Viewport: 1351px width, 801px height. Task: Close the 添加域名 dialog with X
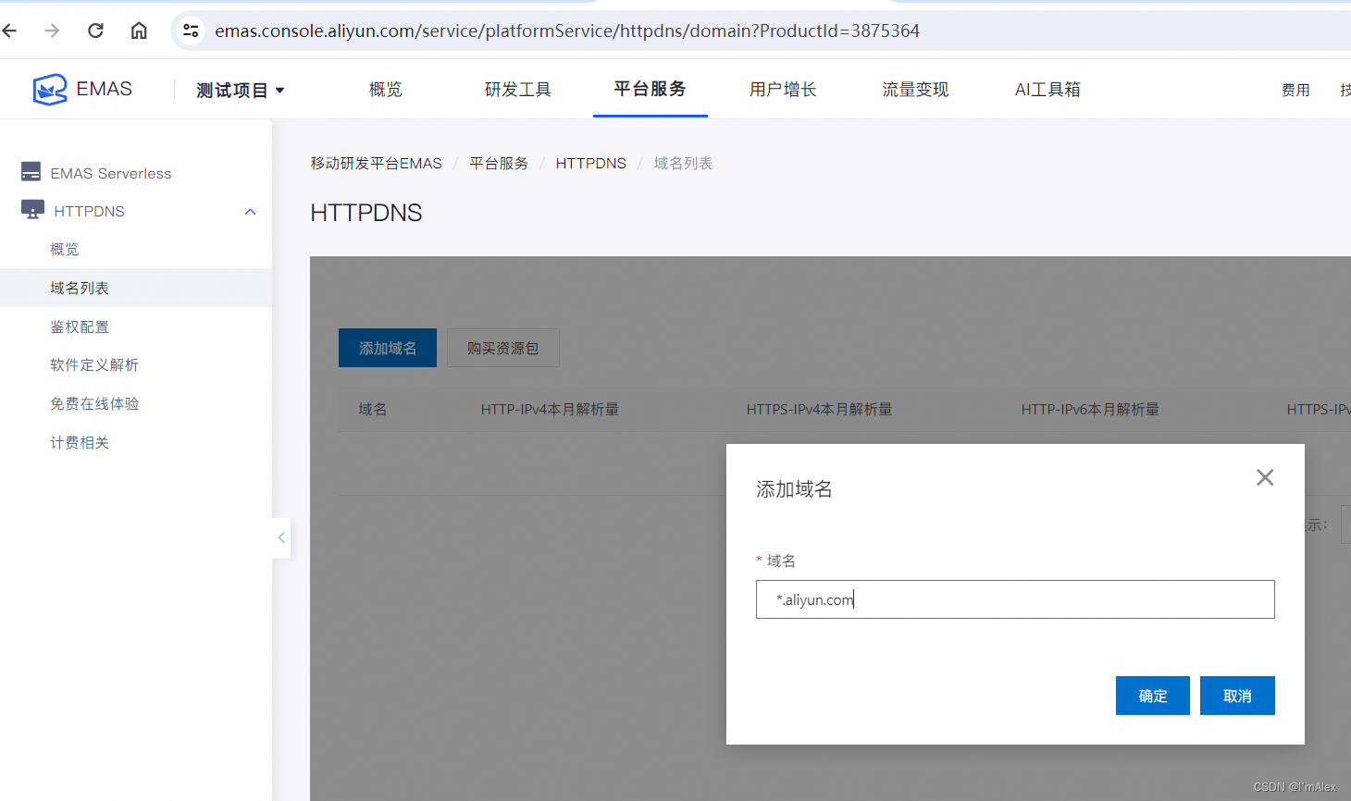[1265, 477]
